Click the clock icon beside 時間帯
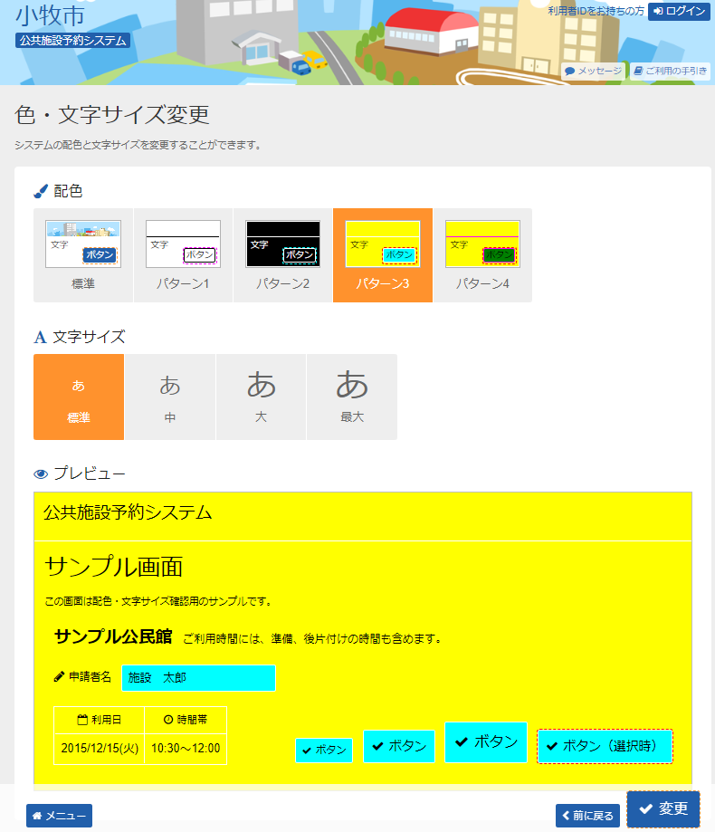Viewport: 715px width, 832px height. click(168, 720)
